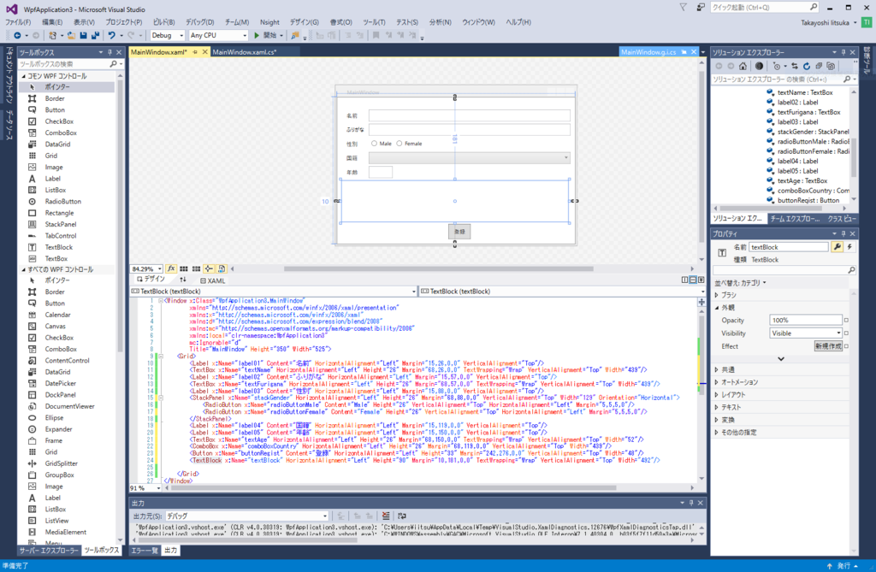Select comboBoxCountry item in Solution Explorer
The width and height of the screenshot is (876, 572).
(813, 191)
